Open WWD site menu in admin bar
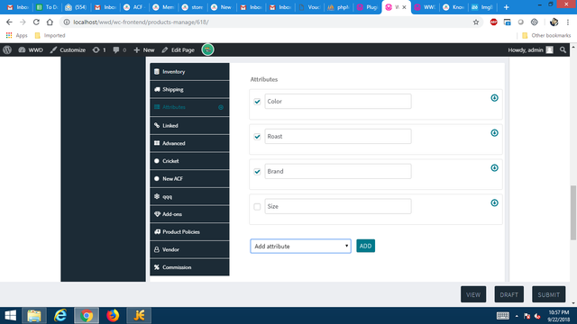 [x=31, y=50]
